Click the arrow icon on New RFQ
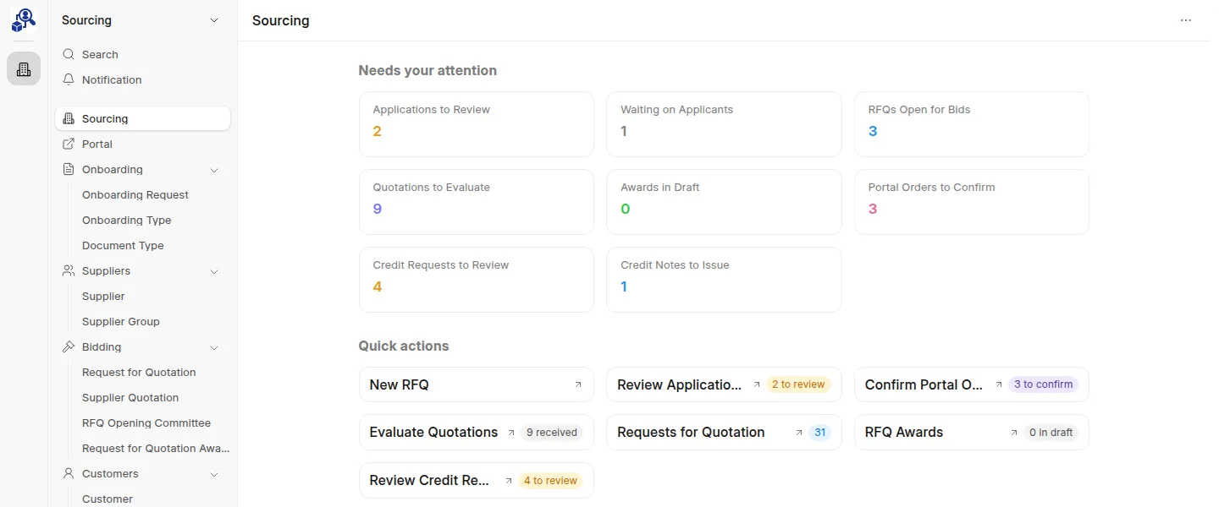 click(578, 384)
